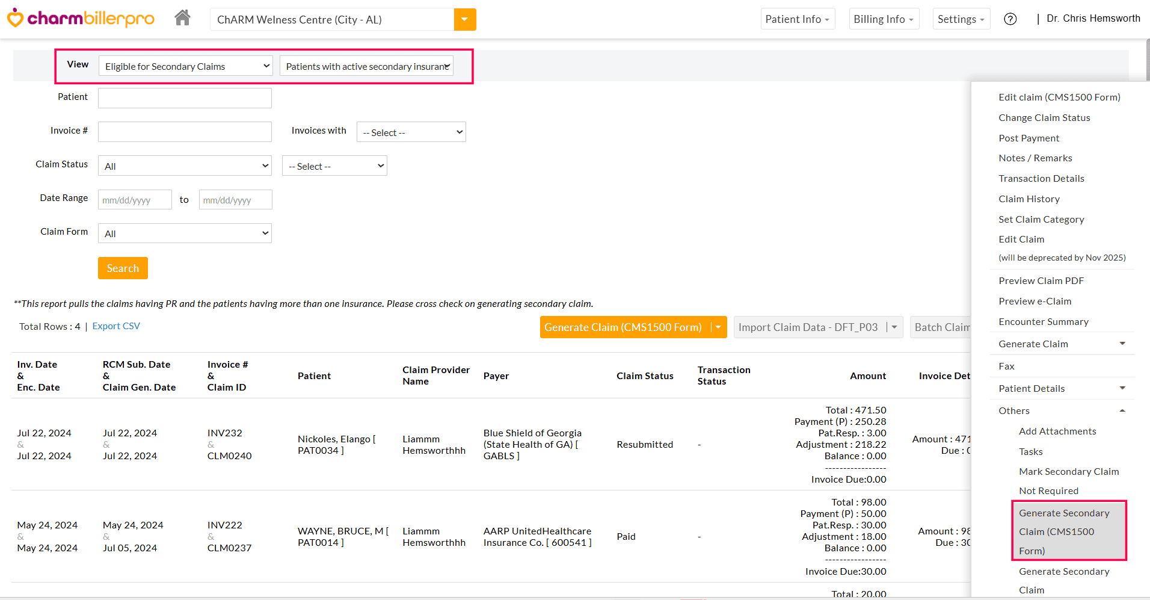Open the Eligible for Secondary Claims view dropdown
Image resolution: width=1150 pixels, height=600 pixels.
click(186, 66)
